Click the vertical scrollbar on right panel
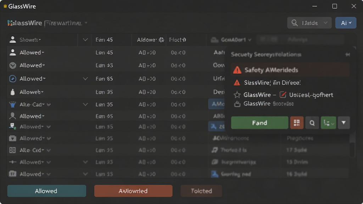The width and height of the screenshot is (363, 204). [352, 146]
